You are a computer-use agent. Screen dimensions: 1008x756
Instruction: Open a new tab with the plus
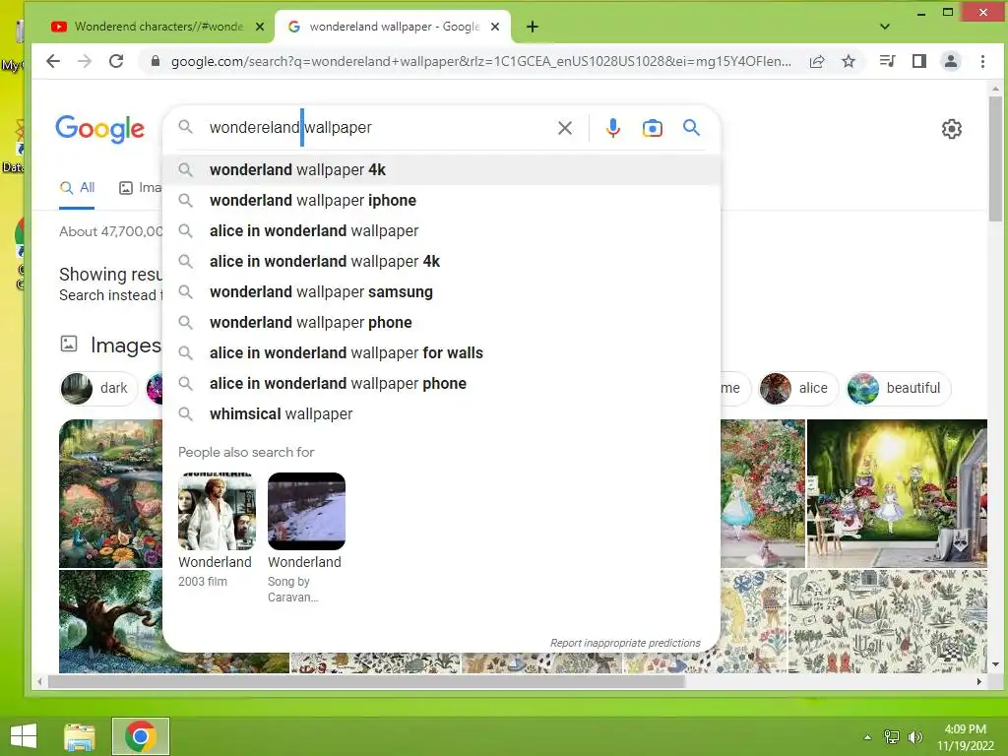(533, 27)
